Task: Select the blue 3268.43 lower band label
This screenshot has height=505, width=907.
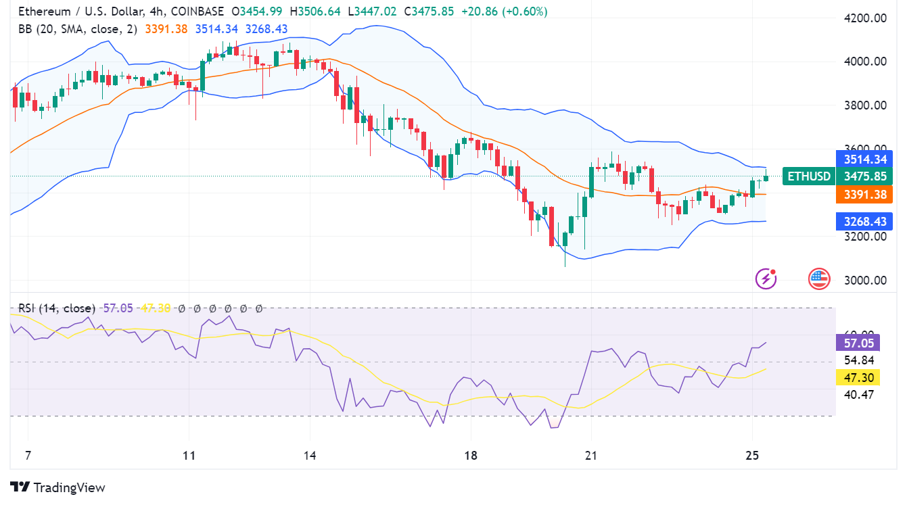Action: [x=864, y=221]
